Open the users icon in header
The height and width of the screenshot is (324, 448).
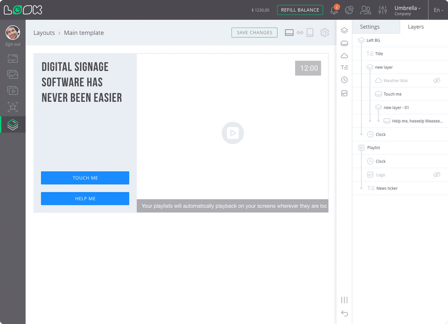[x=365, y=10]
